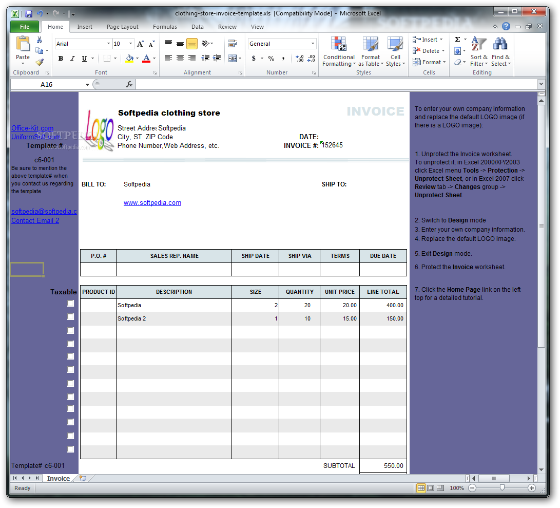Click Wrap Text icon
The height and width of the screenshot is (508, 560).
coord(233,44)
